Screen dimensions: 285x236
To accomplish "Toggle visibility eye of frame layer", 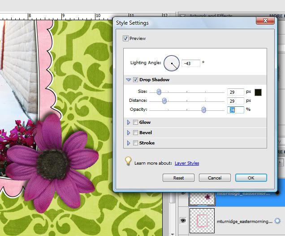I will (183, 221).
